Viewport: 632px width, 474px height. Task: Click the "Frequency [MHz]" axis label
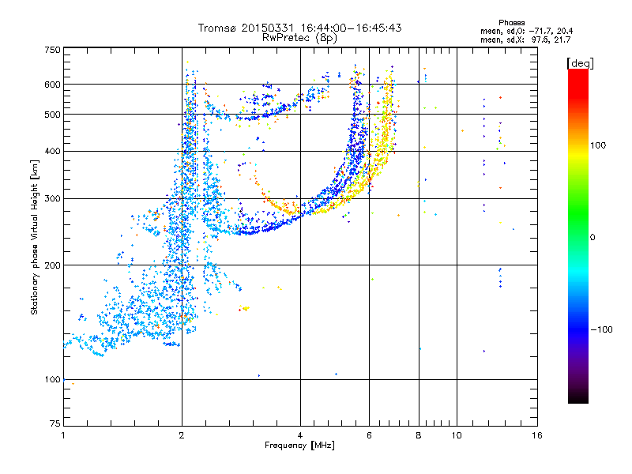(299, 446)
